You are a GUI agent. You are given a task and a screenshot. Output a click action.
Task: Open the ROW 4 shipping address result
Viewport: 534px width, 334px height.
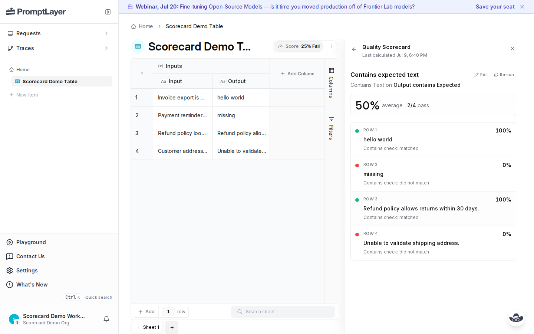click(433, 243)
